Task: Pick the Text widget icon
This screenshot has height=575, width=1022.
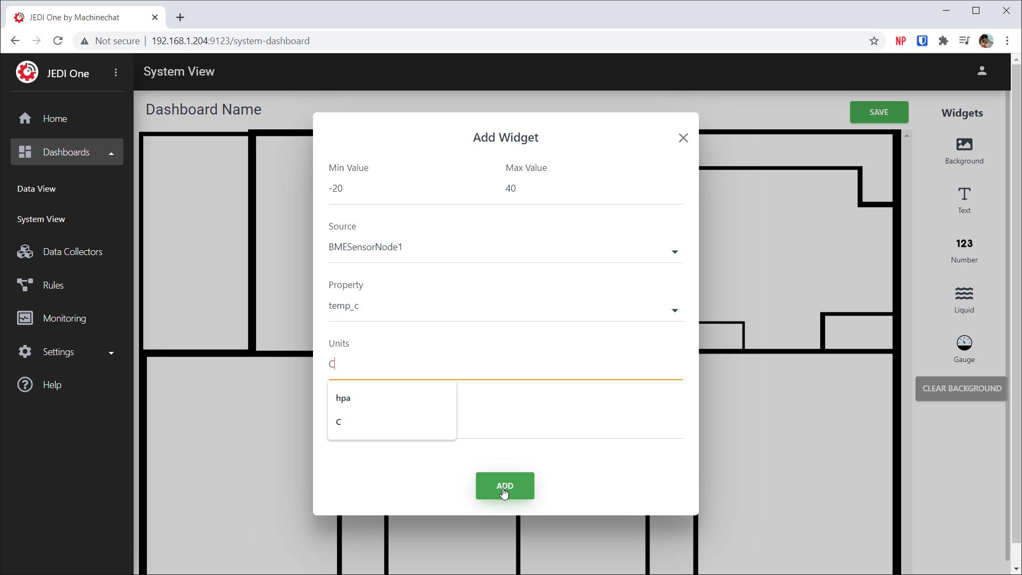Action: click(964, 194)
